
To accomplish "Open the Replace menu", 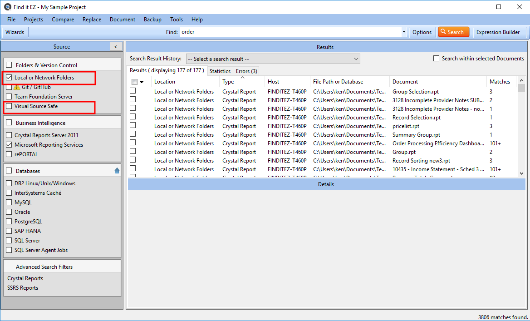I will click(x=92, y=19).
